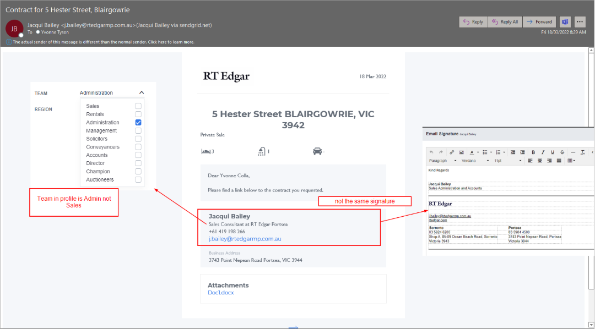Click j.bailey@rtedgarmp.com.au email link in message

click(x=245, y=239)
